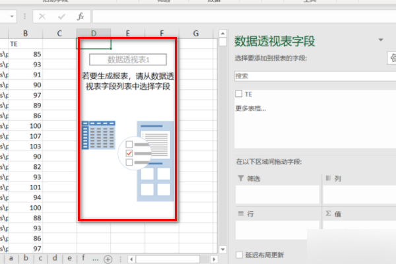Switch to sheet tab d
Viewport: 396px width, 264px height.
[55, 259]
